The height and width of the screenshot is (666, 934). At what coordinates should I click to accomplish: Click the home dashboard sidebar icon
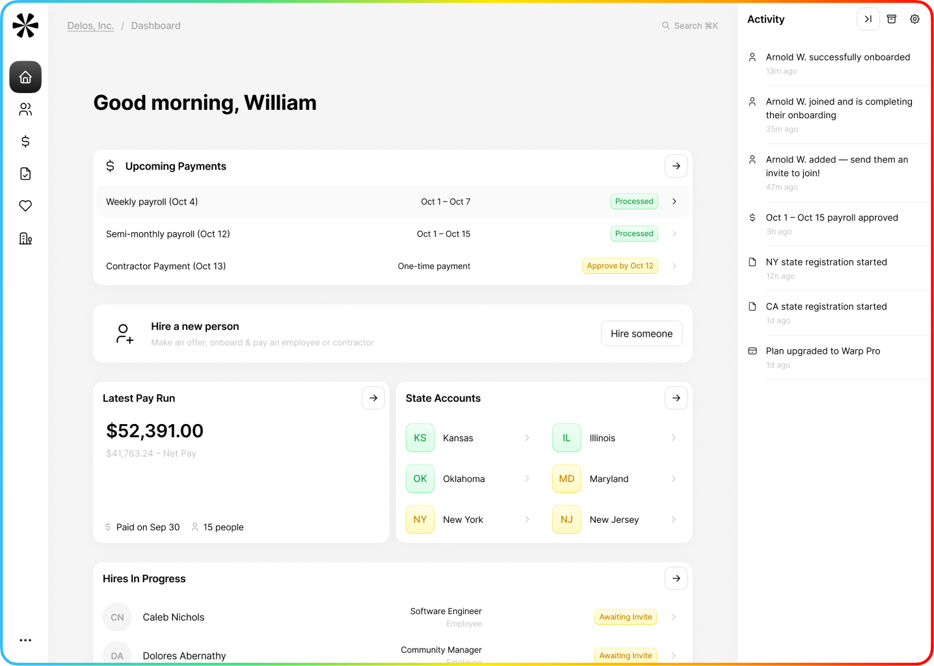coord(25,77)
